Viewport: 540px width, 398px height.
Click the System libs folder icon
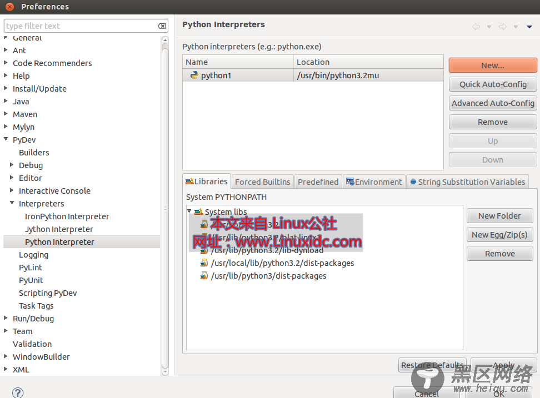click(198, 211)
